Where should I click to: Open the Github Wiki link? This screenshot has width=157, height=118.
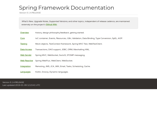coord(51,24)
